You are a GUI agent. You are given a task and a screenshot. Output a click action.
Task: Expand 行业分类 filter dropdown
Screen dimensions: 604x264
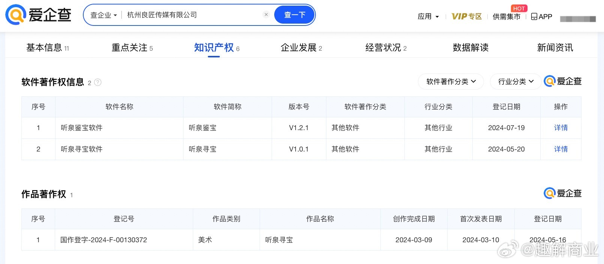tap(515, 81)
